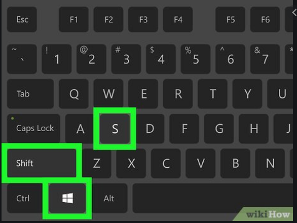The image size is (297, 223).
Task: Click the space bar
Action: click(x=212, y=198)
